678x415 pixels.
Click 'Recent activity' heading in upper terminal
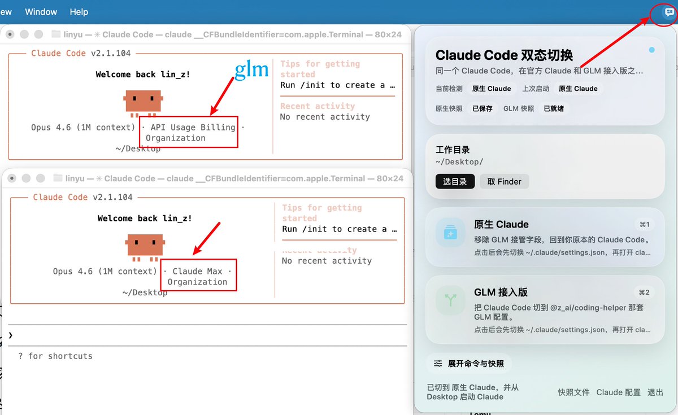click(318, 106)
